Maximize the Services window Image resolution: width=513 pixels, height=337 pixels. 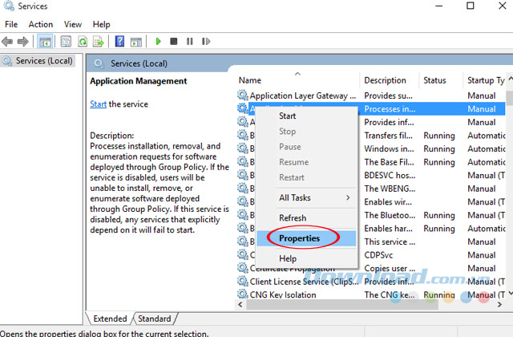click(x=471, y=6)
